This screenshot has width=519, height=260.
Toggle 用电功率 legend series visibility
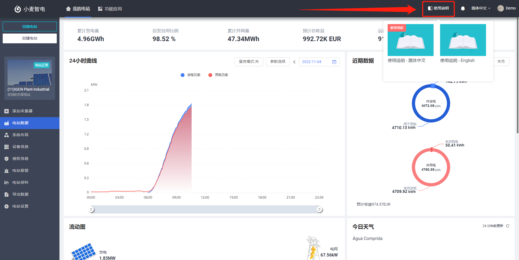tap(218, 75)
